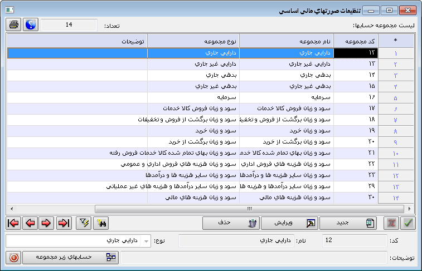The image size is (422, 271).
Task: Close the settings window
Action: pyautogui.click(x=408, y=11)
